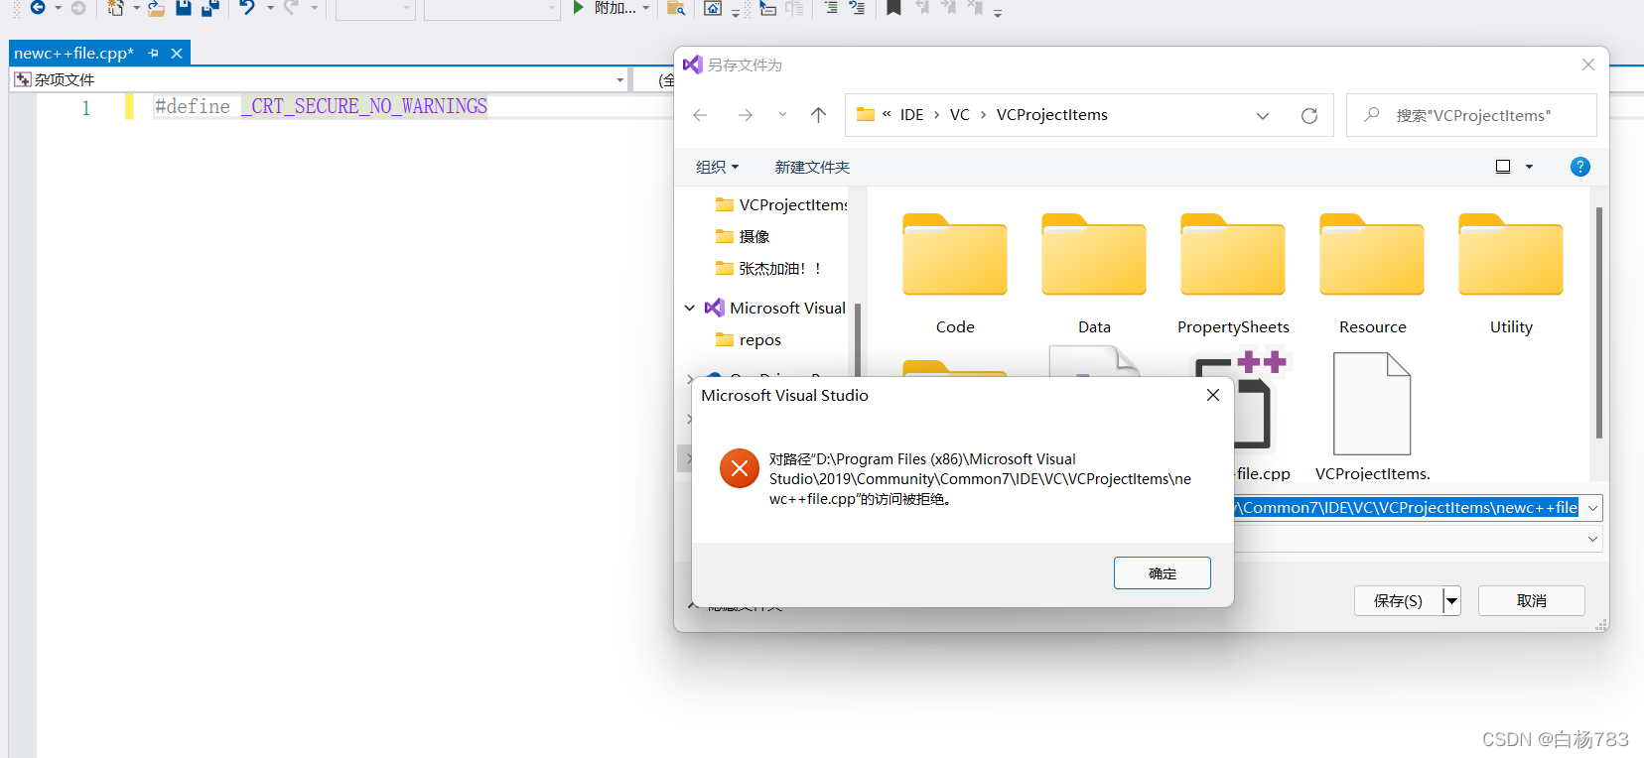
Task: Click the 保存(S) button
Action: click(1398, 600)
